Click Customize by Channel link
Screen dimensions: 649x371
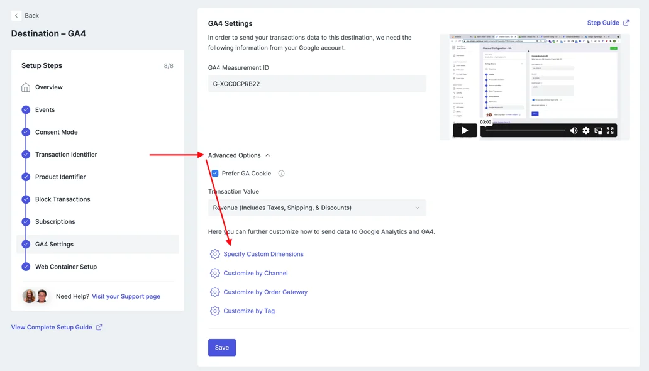coord(255,273)
